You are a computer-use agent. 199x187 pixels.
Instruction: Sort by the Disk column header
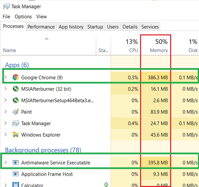coord(193,50)
